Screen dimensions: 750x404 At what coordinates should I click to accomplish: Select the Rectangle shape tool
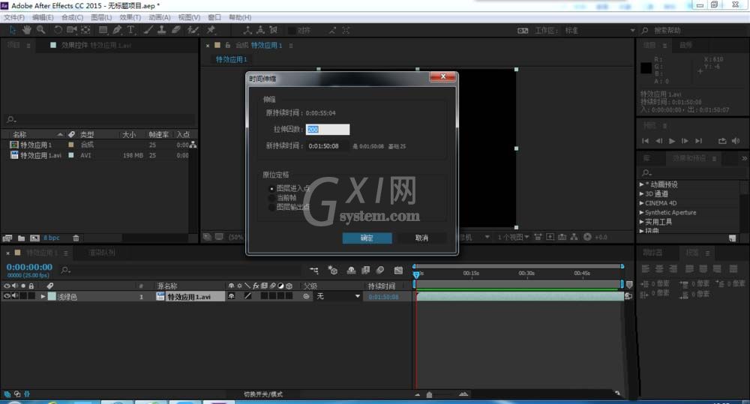[x=103, y=30]
